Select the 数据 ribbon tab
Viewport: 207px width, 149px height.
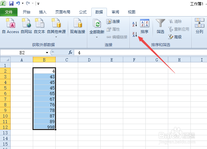point(99,12)
